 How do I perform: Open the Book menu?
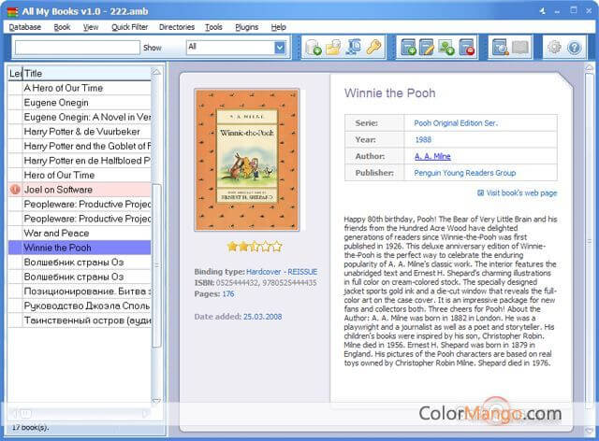pos(62,27)
